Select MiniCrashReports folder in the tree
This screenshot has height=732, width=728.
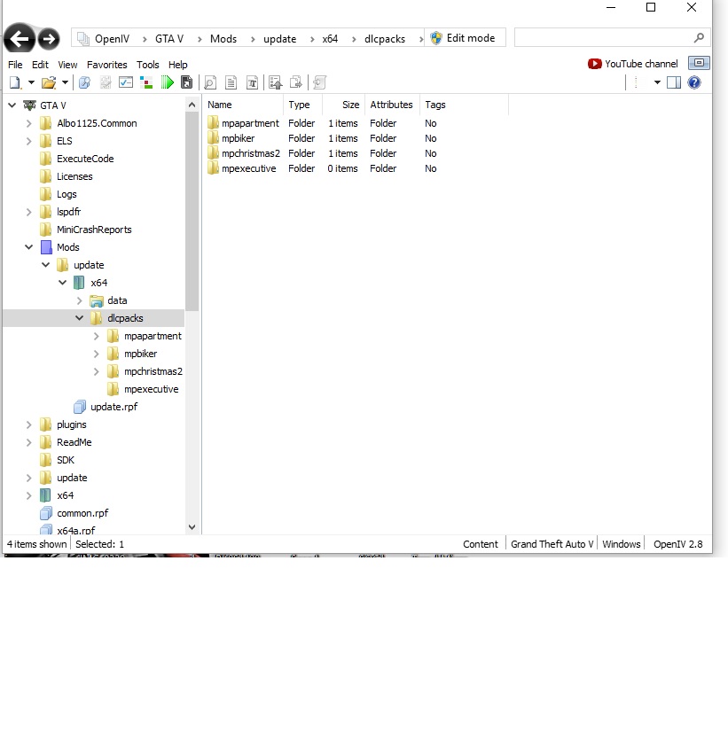94,230
